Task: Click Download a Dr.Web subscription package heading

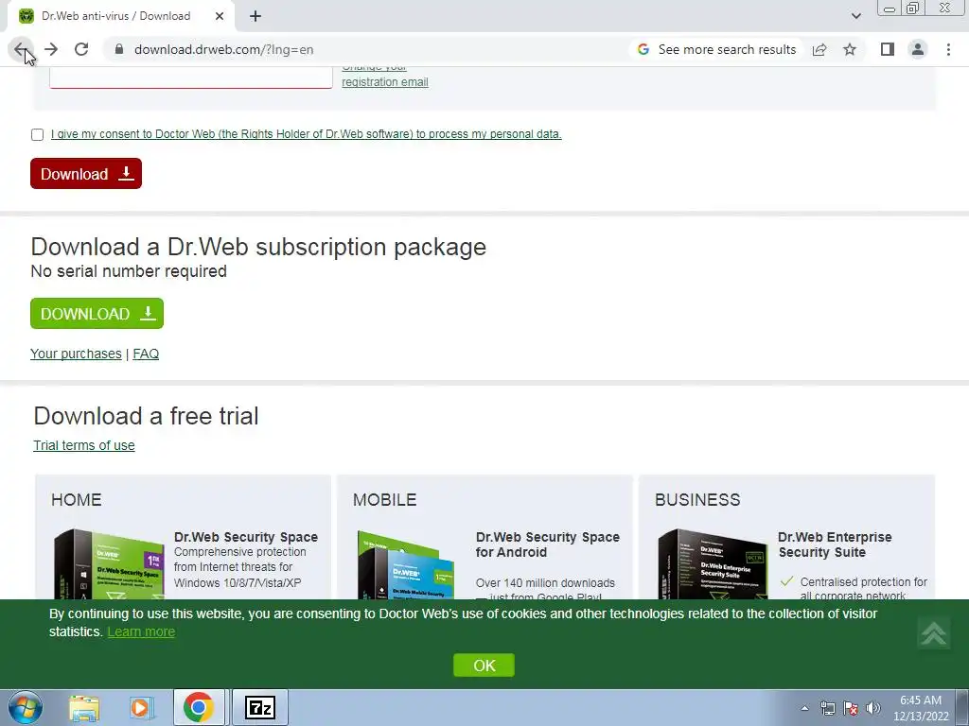Action: (258, 247)
